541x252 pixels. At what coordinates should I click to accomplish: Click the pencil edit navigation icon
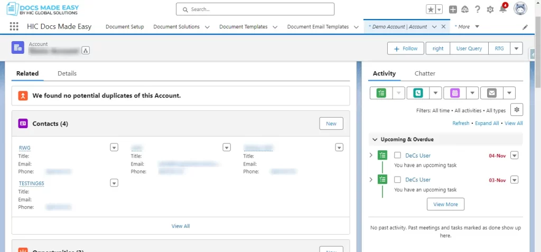pyautogui.click(x=525, y=27)
